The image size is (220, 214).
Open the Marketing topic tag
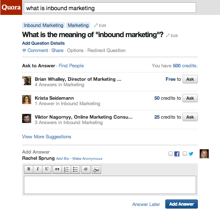[78, 25]
